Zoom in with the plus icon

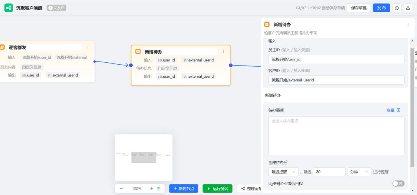(151, 188)
